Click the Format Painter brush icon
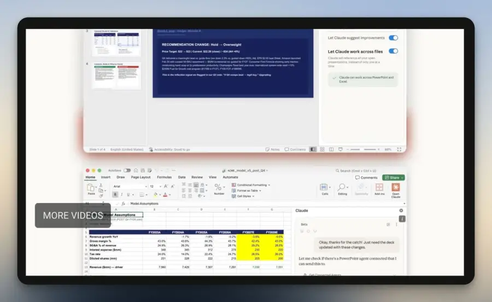 [x=101, y=196]
